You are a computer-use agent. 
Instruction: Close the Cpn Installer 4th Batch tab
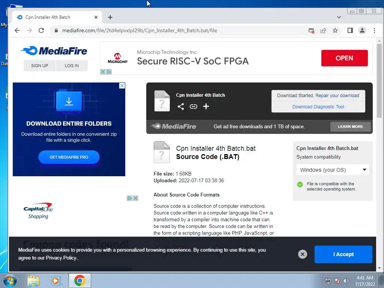pyautogui.click(x=96, y=17)
